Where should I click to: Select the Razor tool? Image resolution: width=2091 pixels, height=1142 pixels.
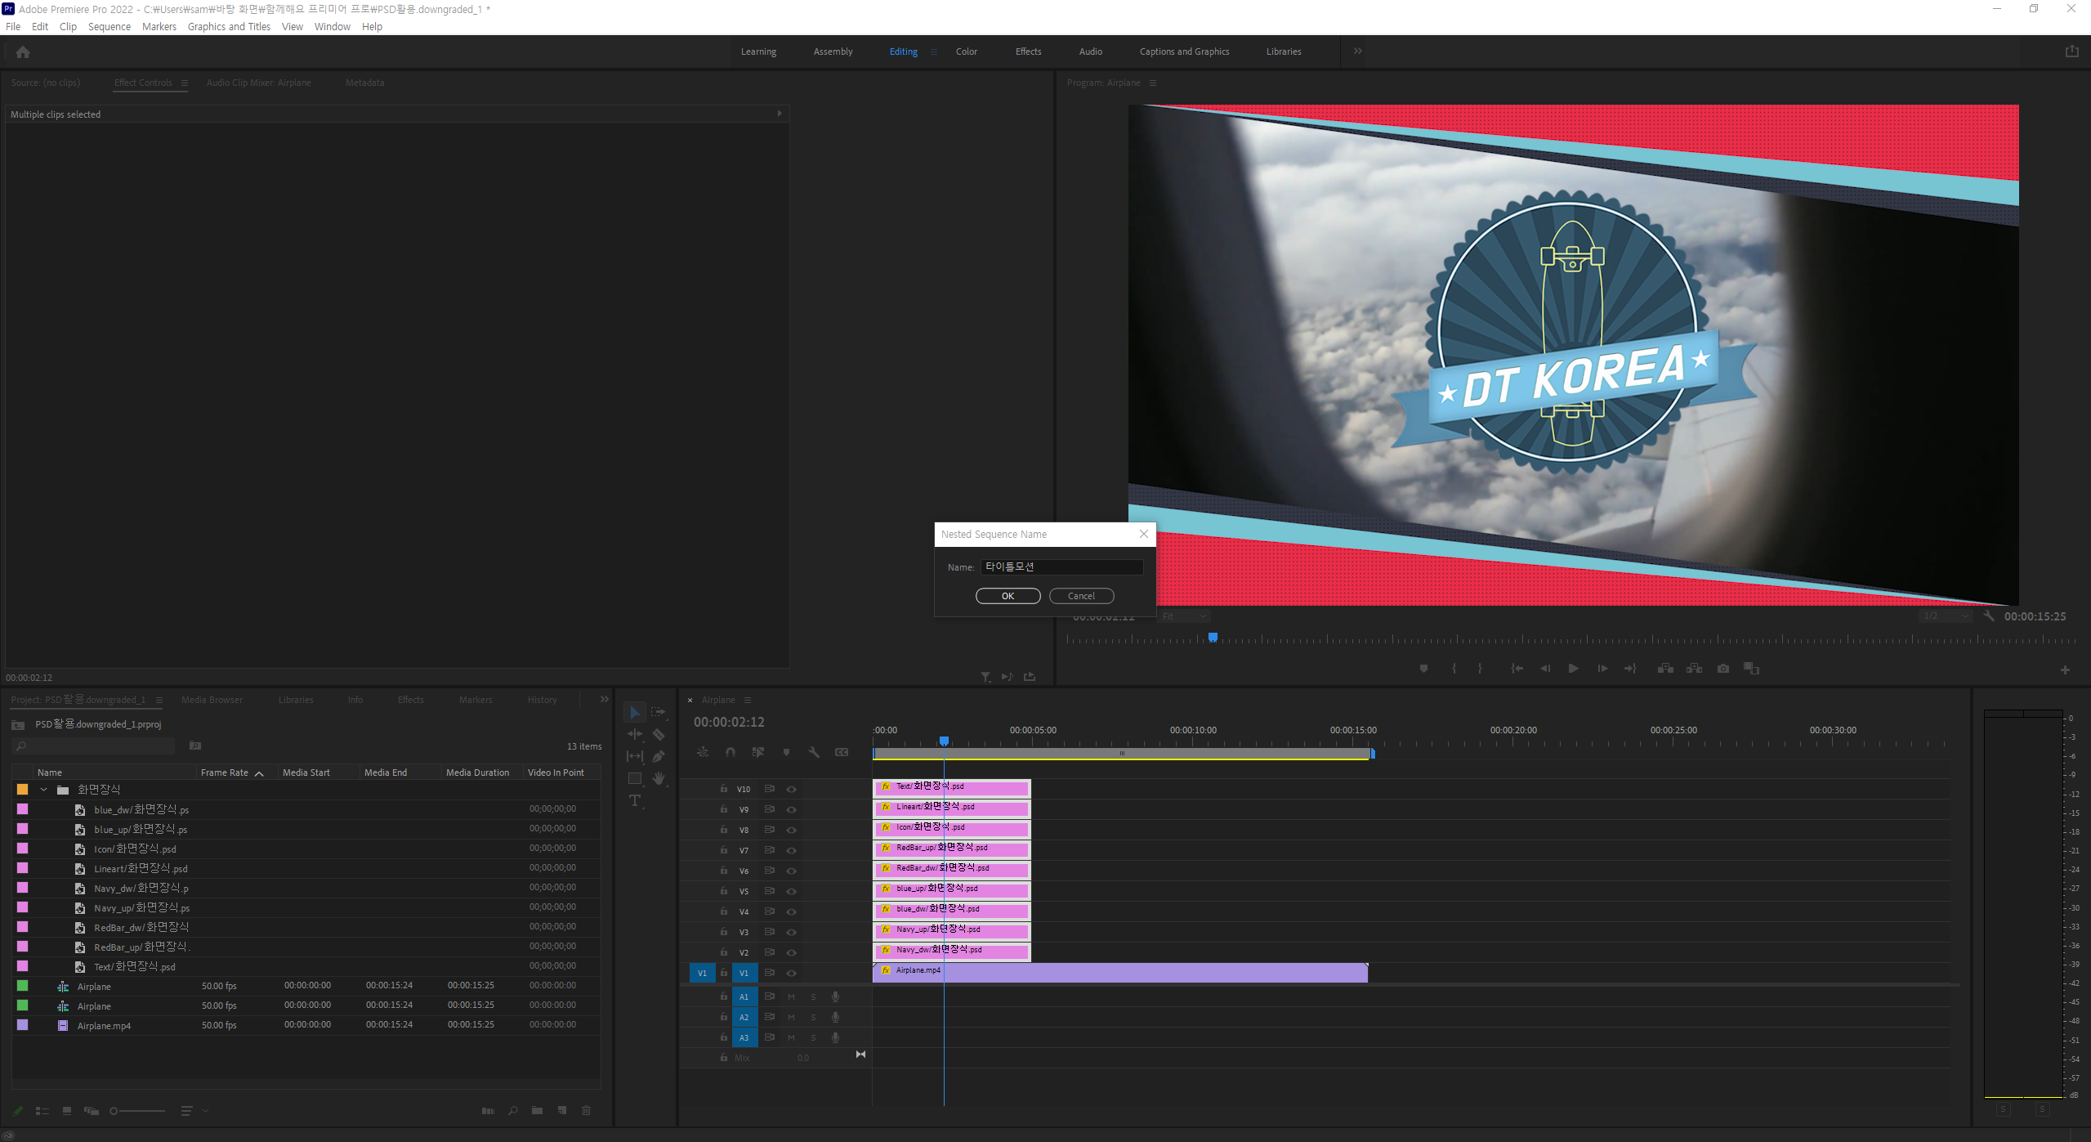point(659,735)
